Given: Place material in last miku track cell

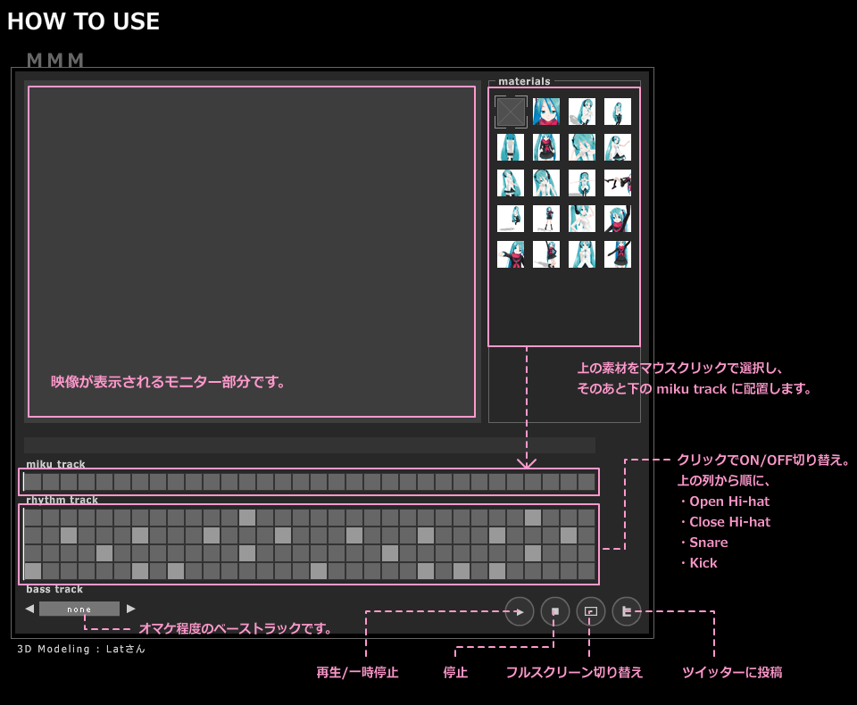Looking at the screenshot, I should click(587, 482).
